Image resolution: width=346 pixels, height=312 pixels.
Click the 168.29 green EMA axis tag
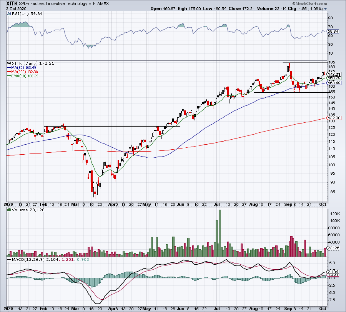click(334, 78)
